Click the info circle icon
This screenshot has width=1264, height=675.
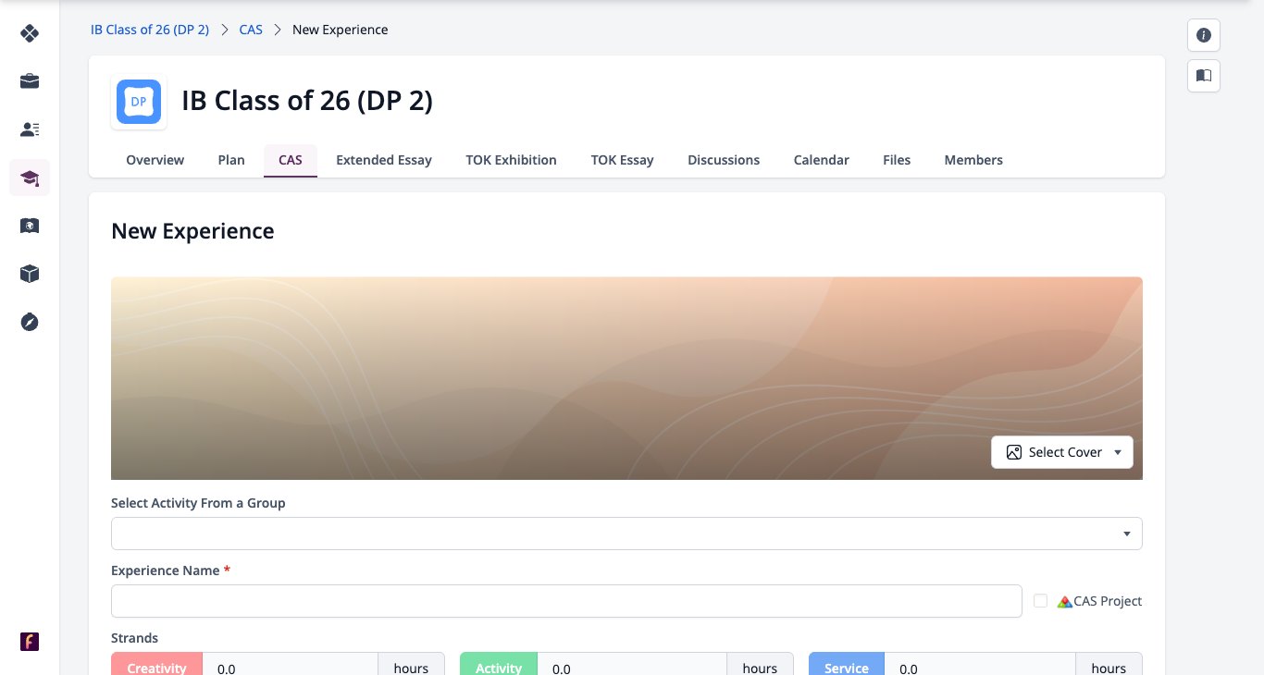pos(1204,35)
